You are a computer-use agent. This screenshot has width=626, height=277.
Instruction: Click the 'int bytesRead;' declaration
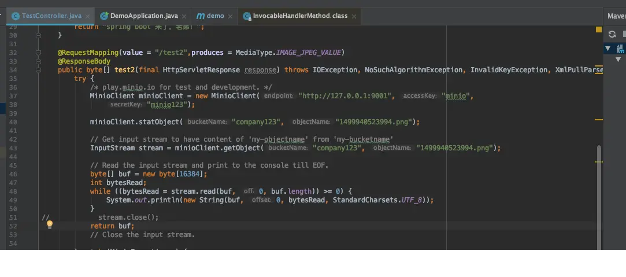(118, 183)
